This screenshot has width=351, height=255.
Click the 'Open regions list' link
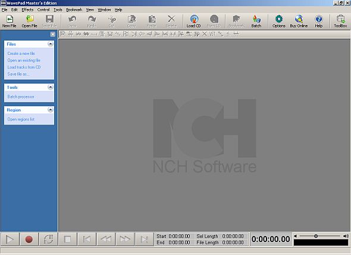(21, 119)
